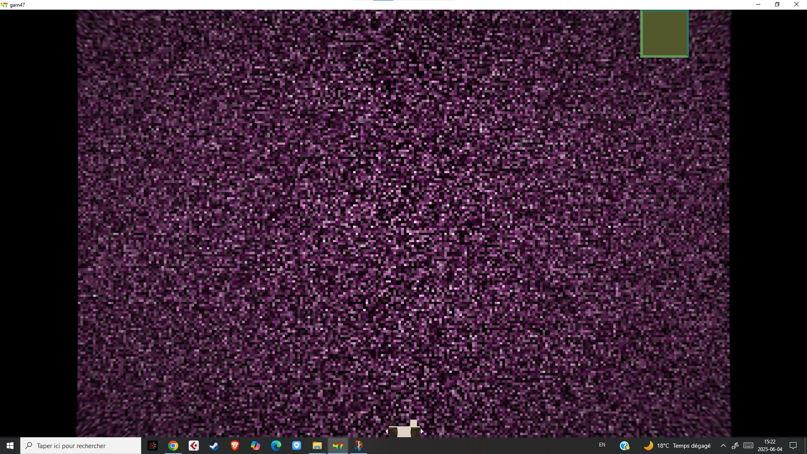807x454 pixels.
Task: Open the red Cubase-style taskbar icon
Action: point(194,446)
